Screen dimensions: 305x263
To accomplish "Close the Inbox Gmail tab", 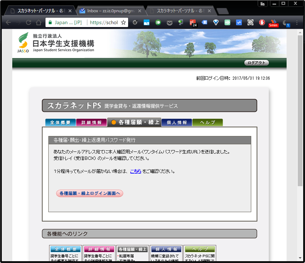I will point(140,11).
